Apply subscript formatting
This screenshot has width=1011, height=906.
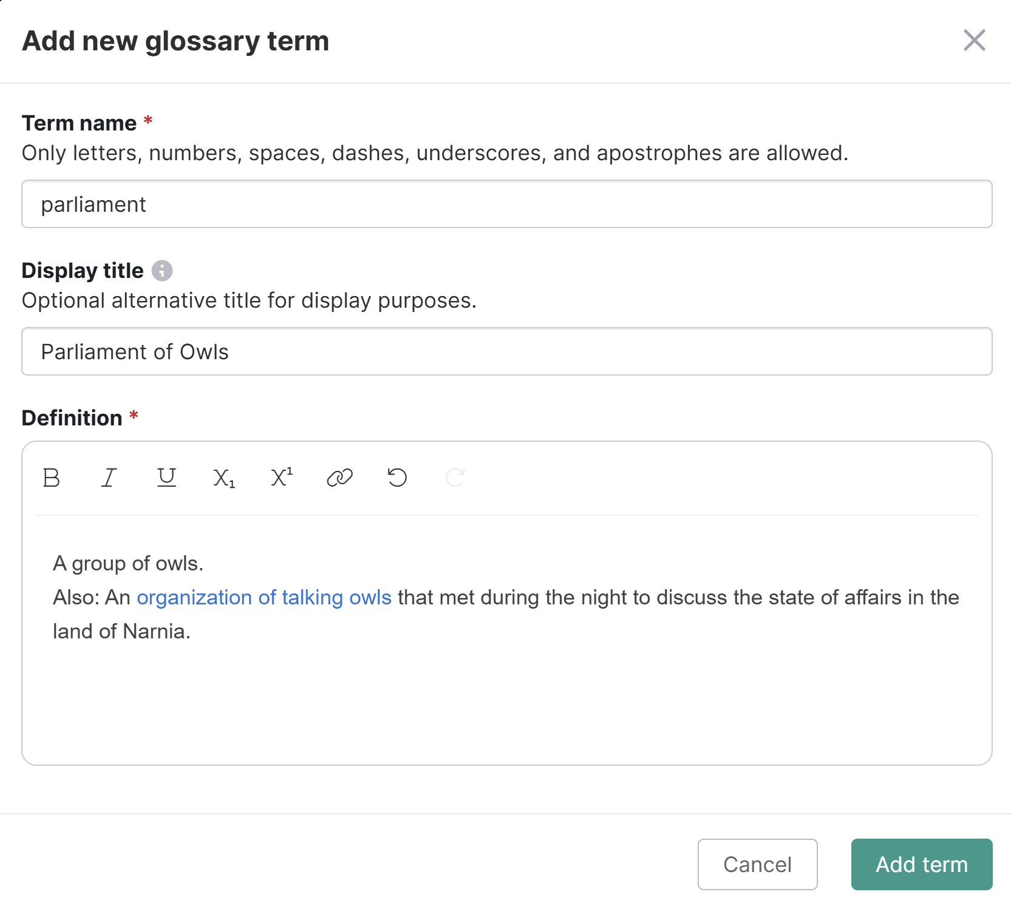pyautogui.click(x=224, y=478)
